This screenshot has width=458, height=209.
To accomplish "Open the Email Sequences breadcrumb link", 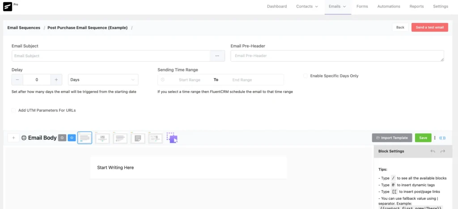I will point(24,28).
